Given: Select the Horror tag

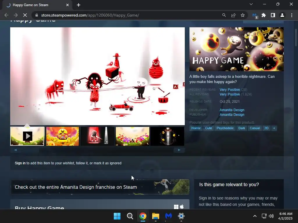Looking at the screenshot, I should [196, 128].
